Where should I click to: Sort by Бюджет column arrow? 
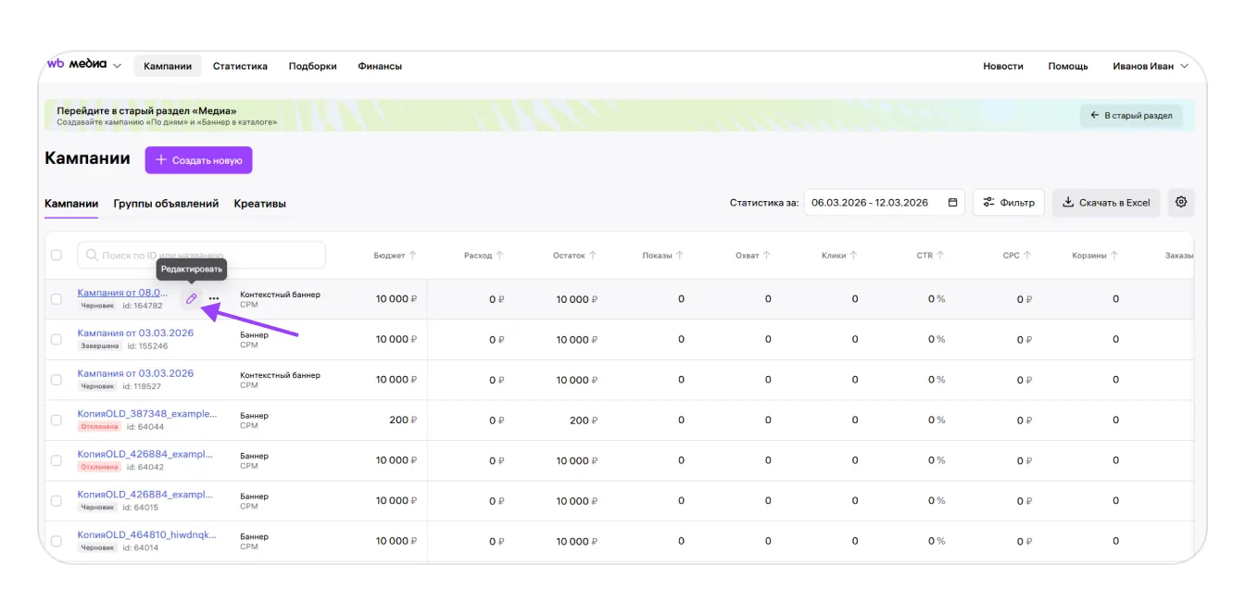coord(413,255)
